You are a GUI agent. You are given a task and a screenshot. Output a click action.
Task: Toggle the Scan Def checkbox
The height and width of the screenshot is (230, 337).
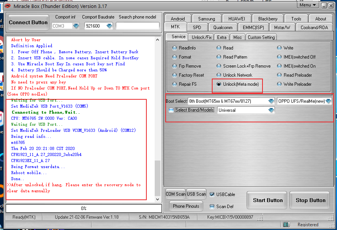point(212,207)
